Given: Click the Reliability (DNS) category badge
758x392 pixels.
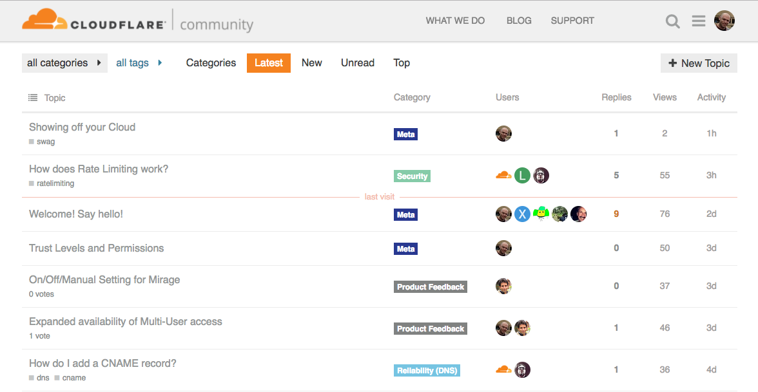Looking at the screenshot, I should (x=427, y=371).
